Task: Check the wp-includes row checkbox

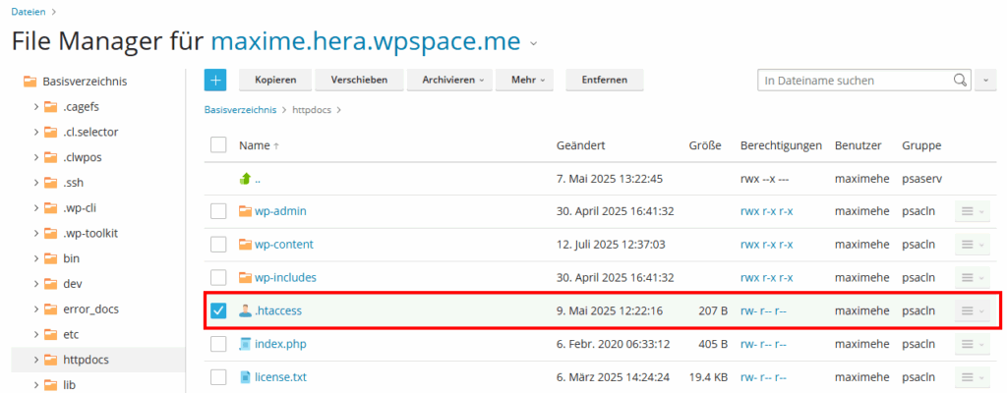Action: [x=218, y=277]
